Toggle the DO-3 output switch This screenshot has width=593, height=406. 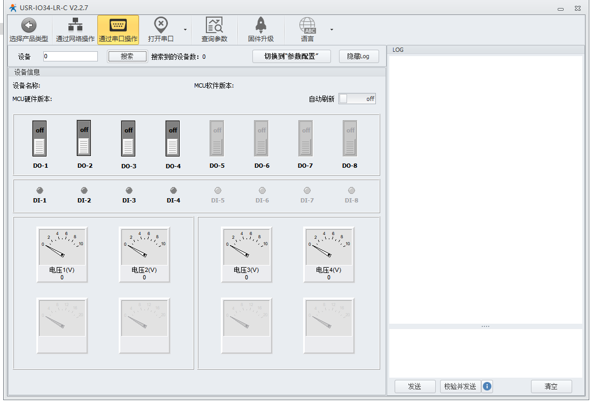pyautogui.click(x=128, y=139)
